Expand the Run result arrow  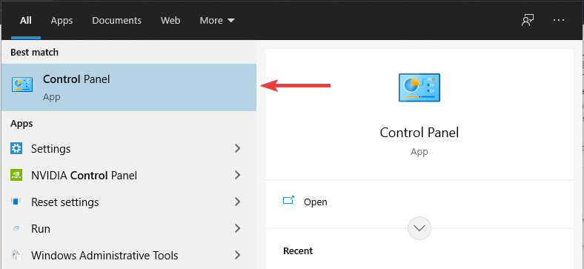[237, 228]
